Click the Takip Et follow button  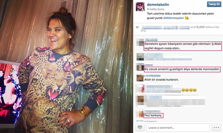(214, 4)
